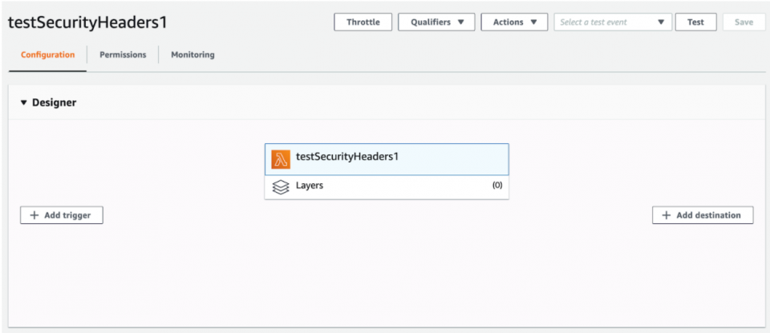This screenshot has height=333, width=770.
Task: Click the orange Lambda function icon
Action: [x=281, y=158]
